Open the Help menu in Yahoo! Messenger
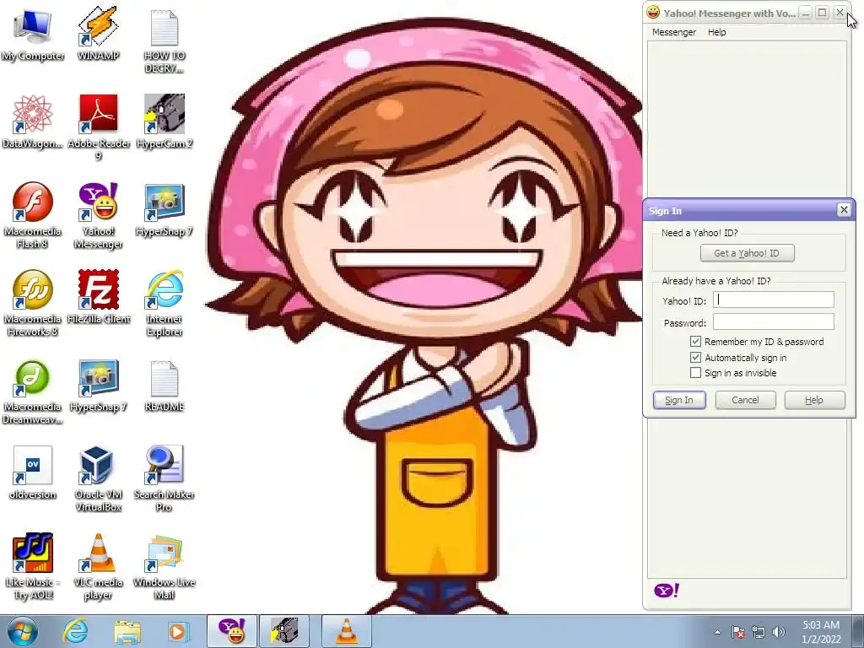Image resolution: width=864 pixels, height=648 pixels. click(717, 32)
